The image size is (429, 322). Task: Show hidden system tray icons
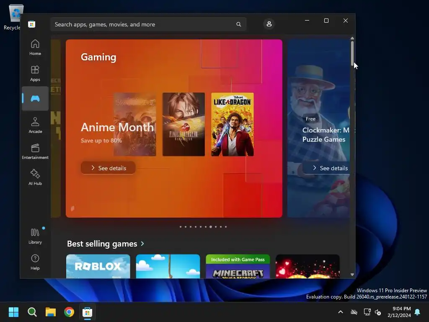[x=341, y=312]
